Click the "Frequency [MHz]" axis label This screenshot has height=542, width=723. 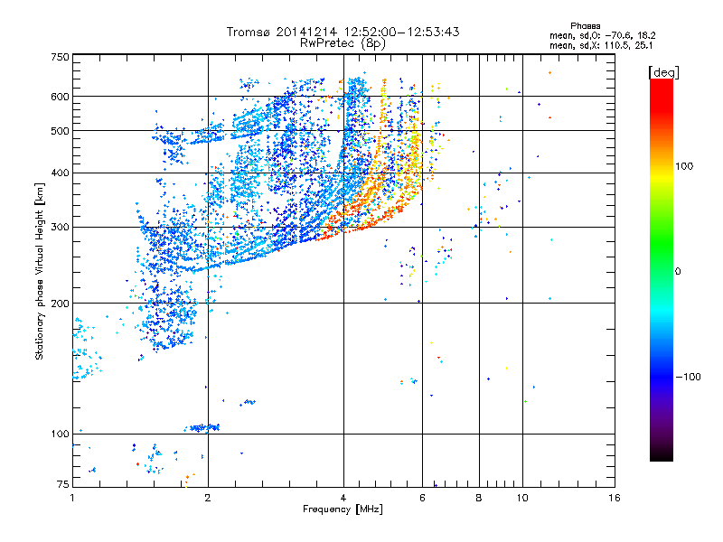(x=343, y=509)
